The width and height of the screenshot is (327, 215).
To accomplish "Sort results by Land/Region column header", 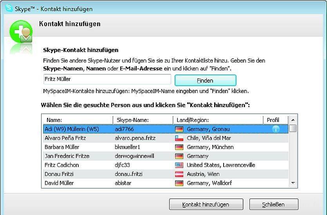I will pyautogui.click(x=218, y=120).
